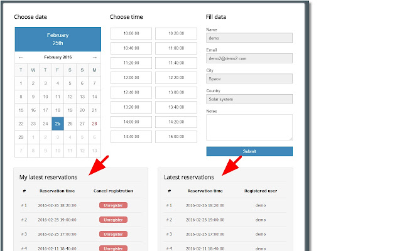Choose the 10:00:00 time slot
The height and width of the screenshot is (251, 402).
point(131,33)
